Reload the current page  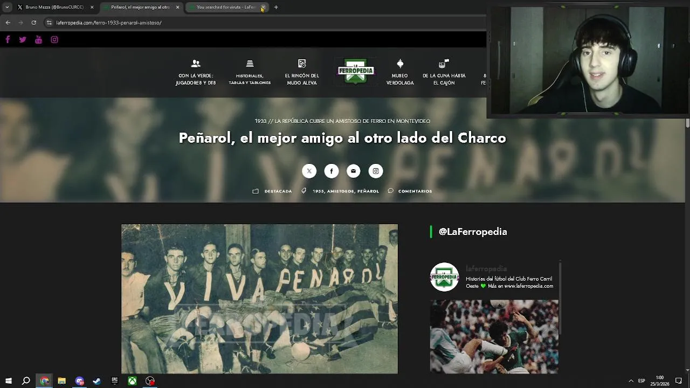pyautogui.click(x=33, y=23)
